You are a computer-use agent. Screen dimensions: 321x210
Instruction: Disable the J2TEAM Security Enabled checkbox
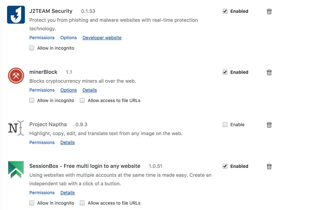click(225, 11)
